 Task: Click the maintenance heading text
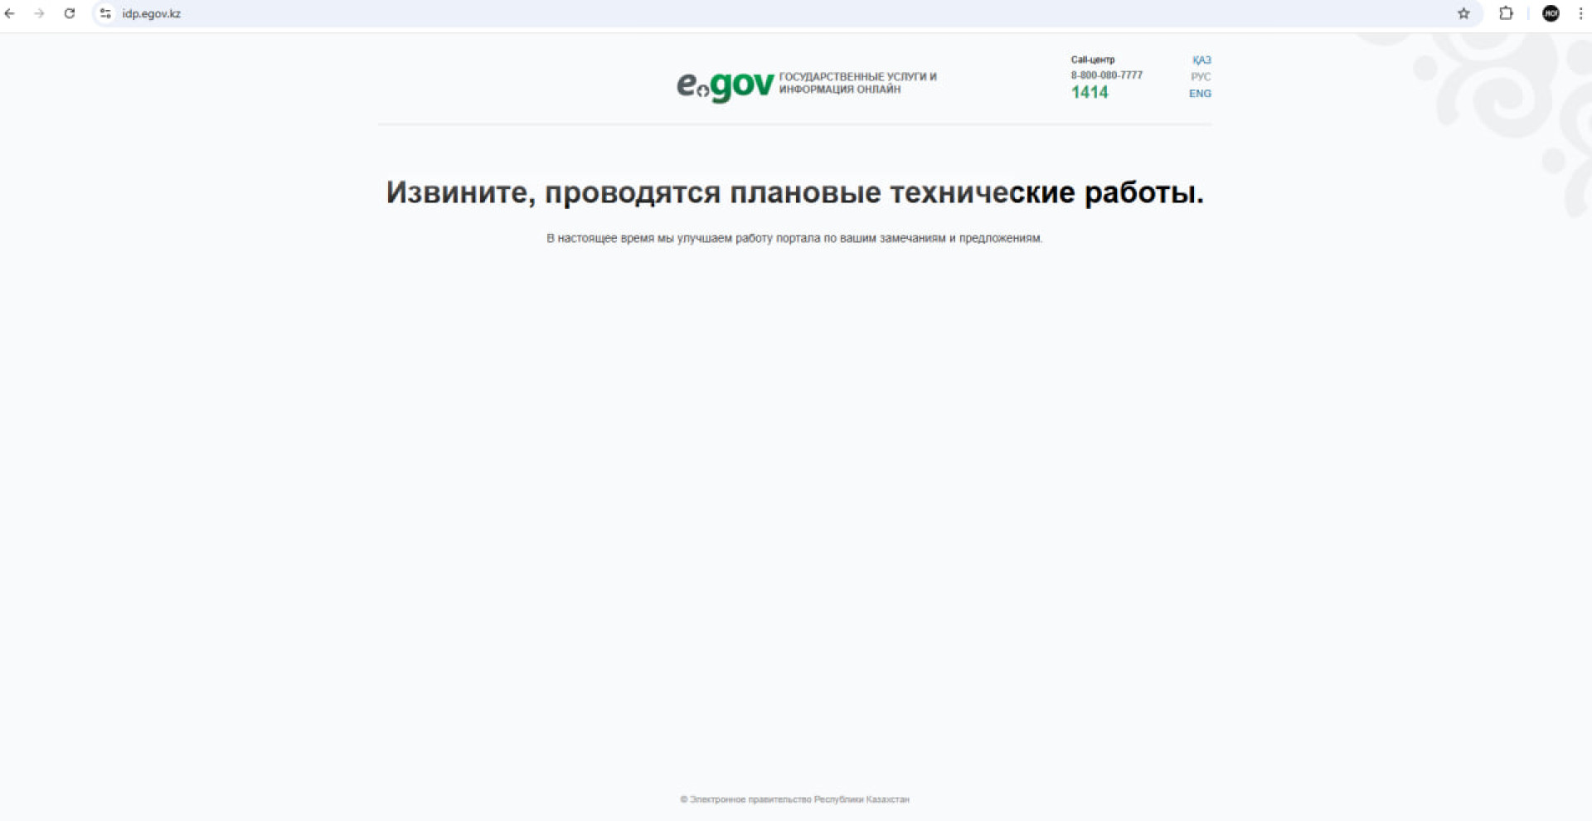coord(795,192)
